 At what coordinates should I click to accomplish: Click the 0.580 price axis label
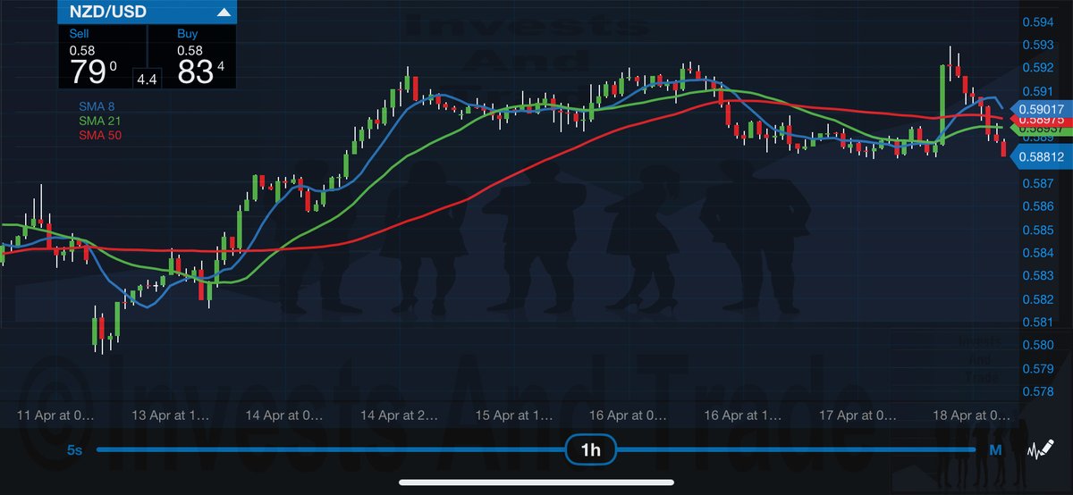click(1036, 345)
